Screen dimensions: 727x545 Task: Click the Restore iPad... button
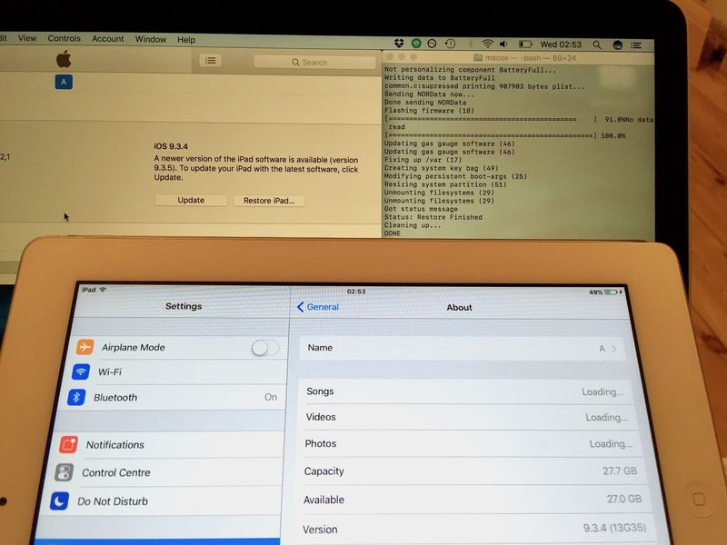pos(269,201)
